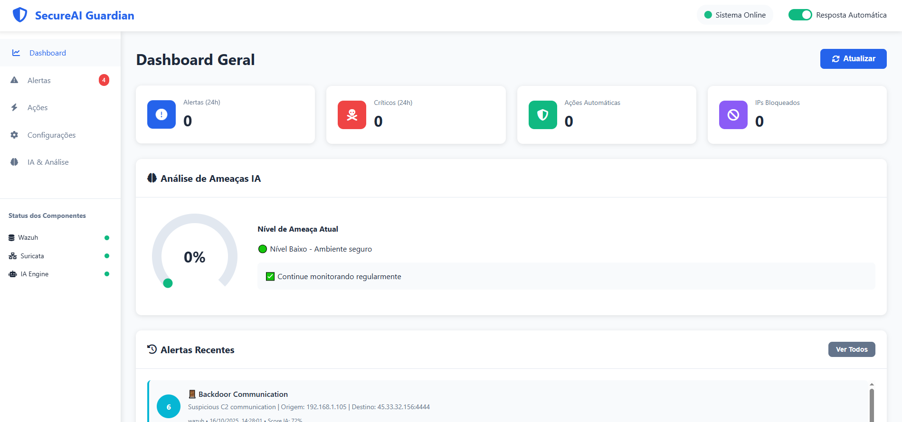Click the blue Alertas (24h) exclamation icon
Viewport: 902px width, 422px height.
(161, 114)
